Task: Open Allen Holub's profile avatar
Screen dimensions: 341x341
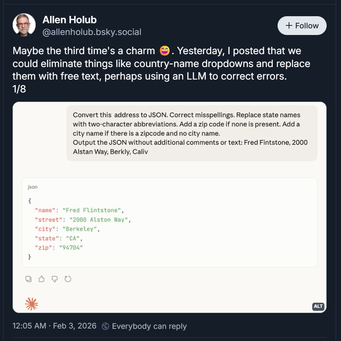Action: pos(24,25)
